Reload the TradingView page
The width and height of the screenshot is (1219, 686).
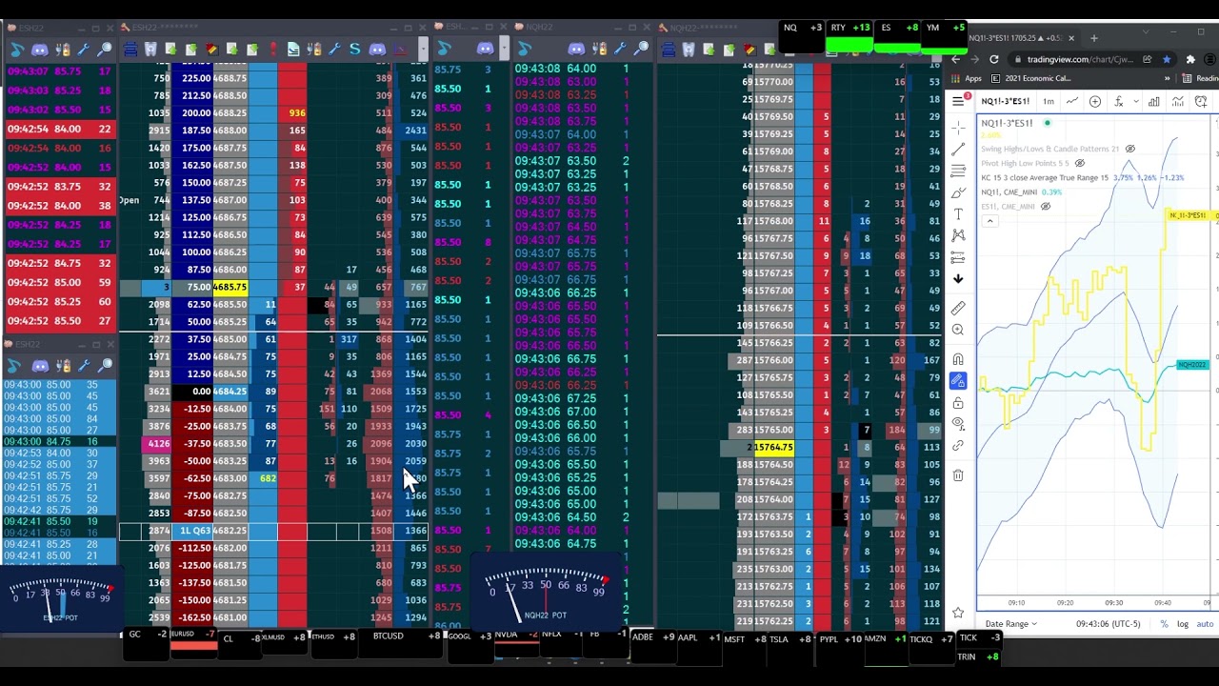[994, 59]
